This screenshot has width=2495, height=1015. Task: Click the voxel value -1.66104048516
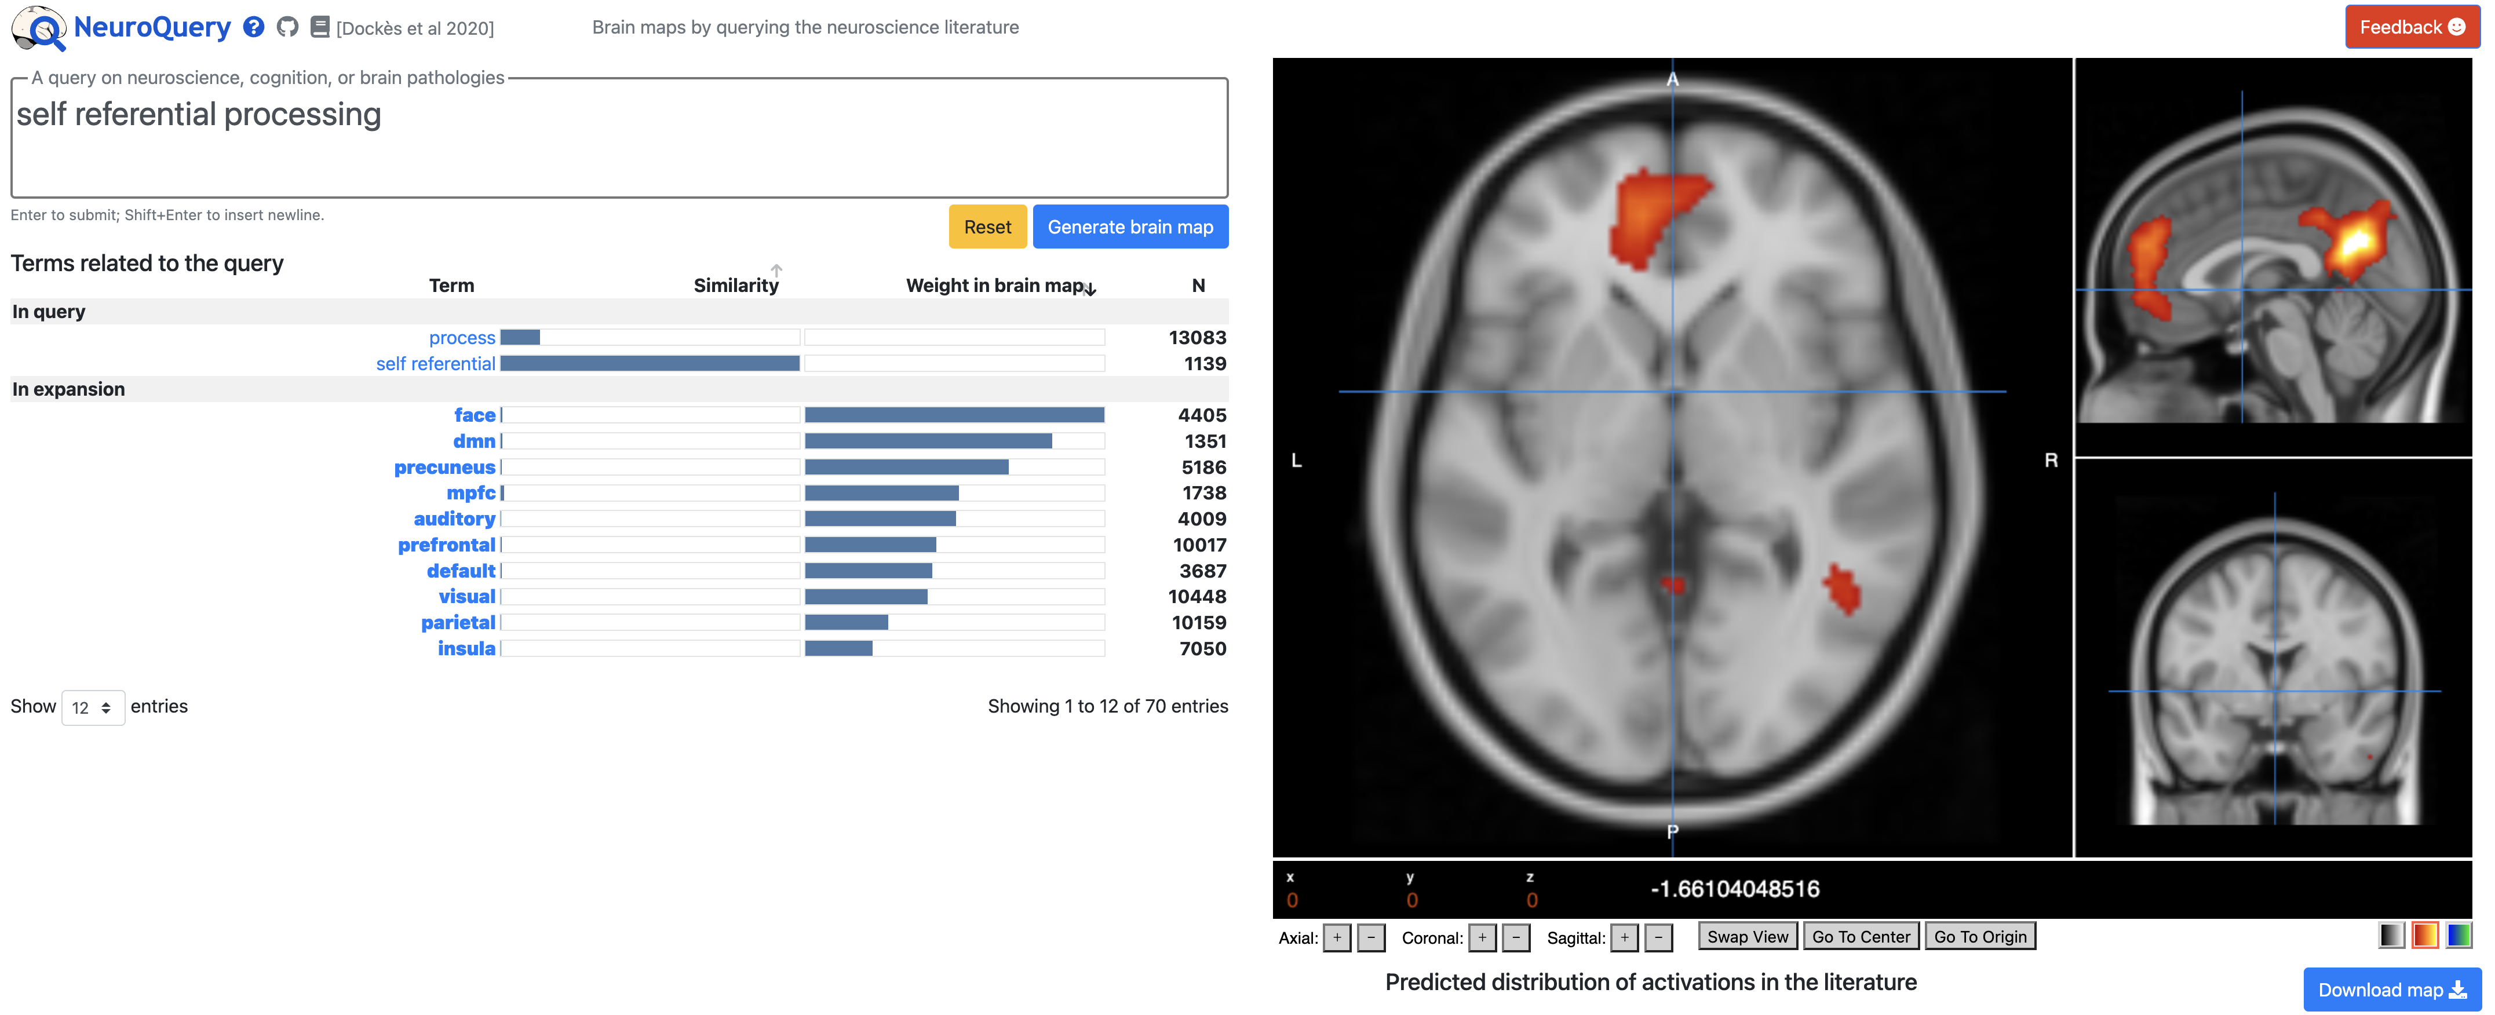pyautogui.click(x=1735, y=889)
